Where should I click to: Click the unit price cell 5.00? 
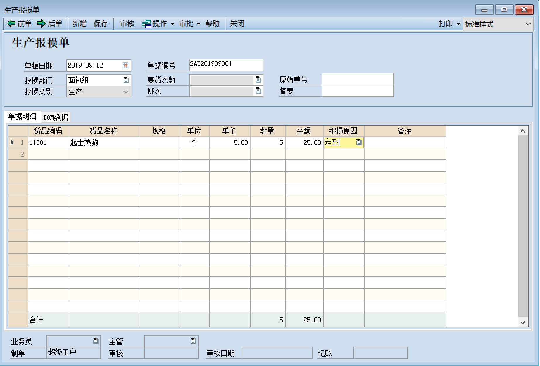point(230,142)
